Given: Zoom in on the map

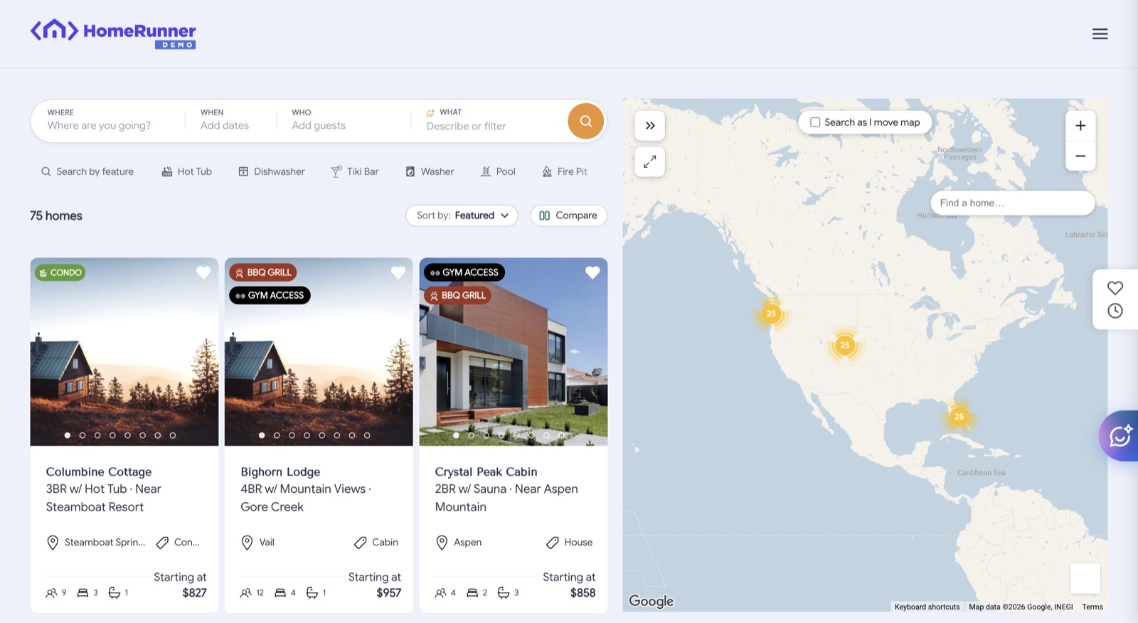Looking at the screenshot, I should pyautogui.click(x=1080, y=126).
